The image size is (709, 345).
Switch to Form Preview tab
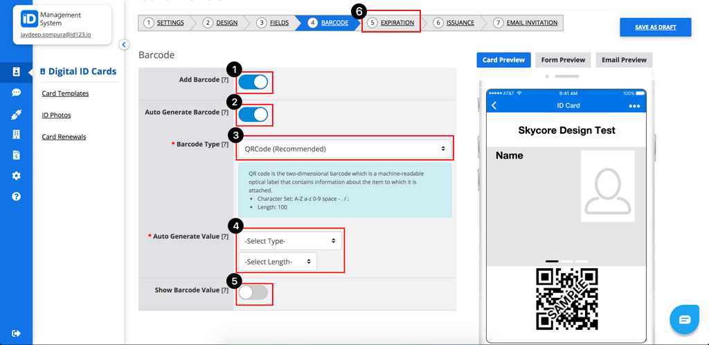point(563,60)
